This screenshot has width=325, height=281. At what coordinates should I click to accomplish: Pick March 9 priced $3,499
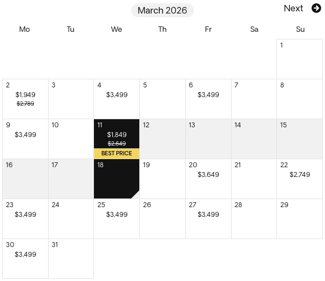pos(25,139)
